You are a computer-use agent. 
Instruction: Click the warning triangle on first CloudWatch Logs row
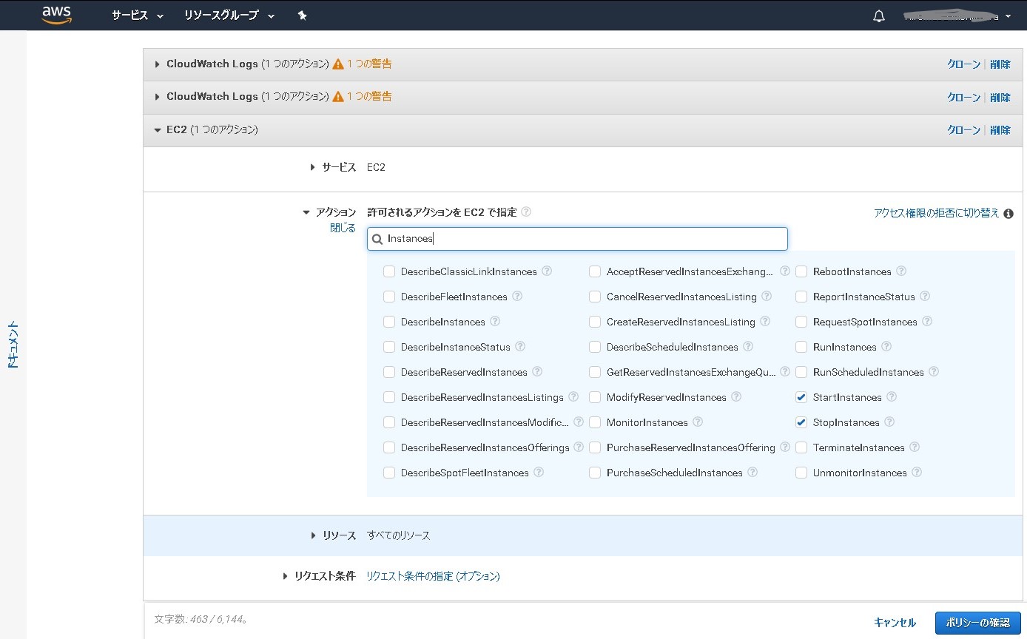(x=337, y=64)
